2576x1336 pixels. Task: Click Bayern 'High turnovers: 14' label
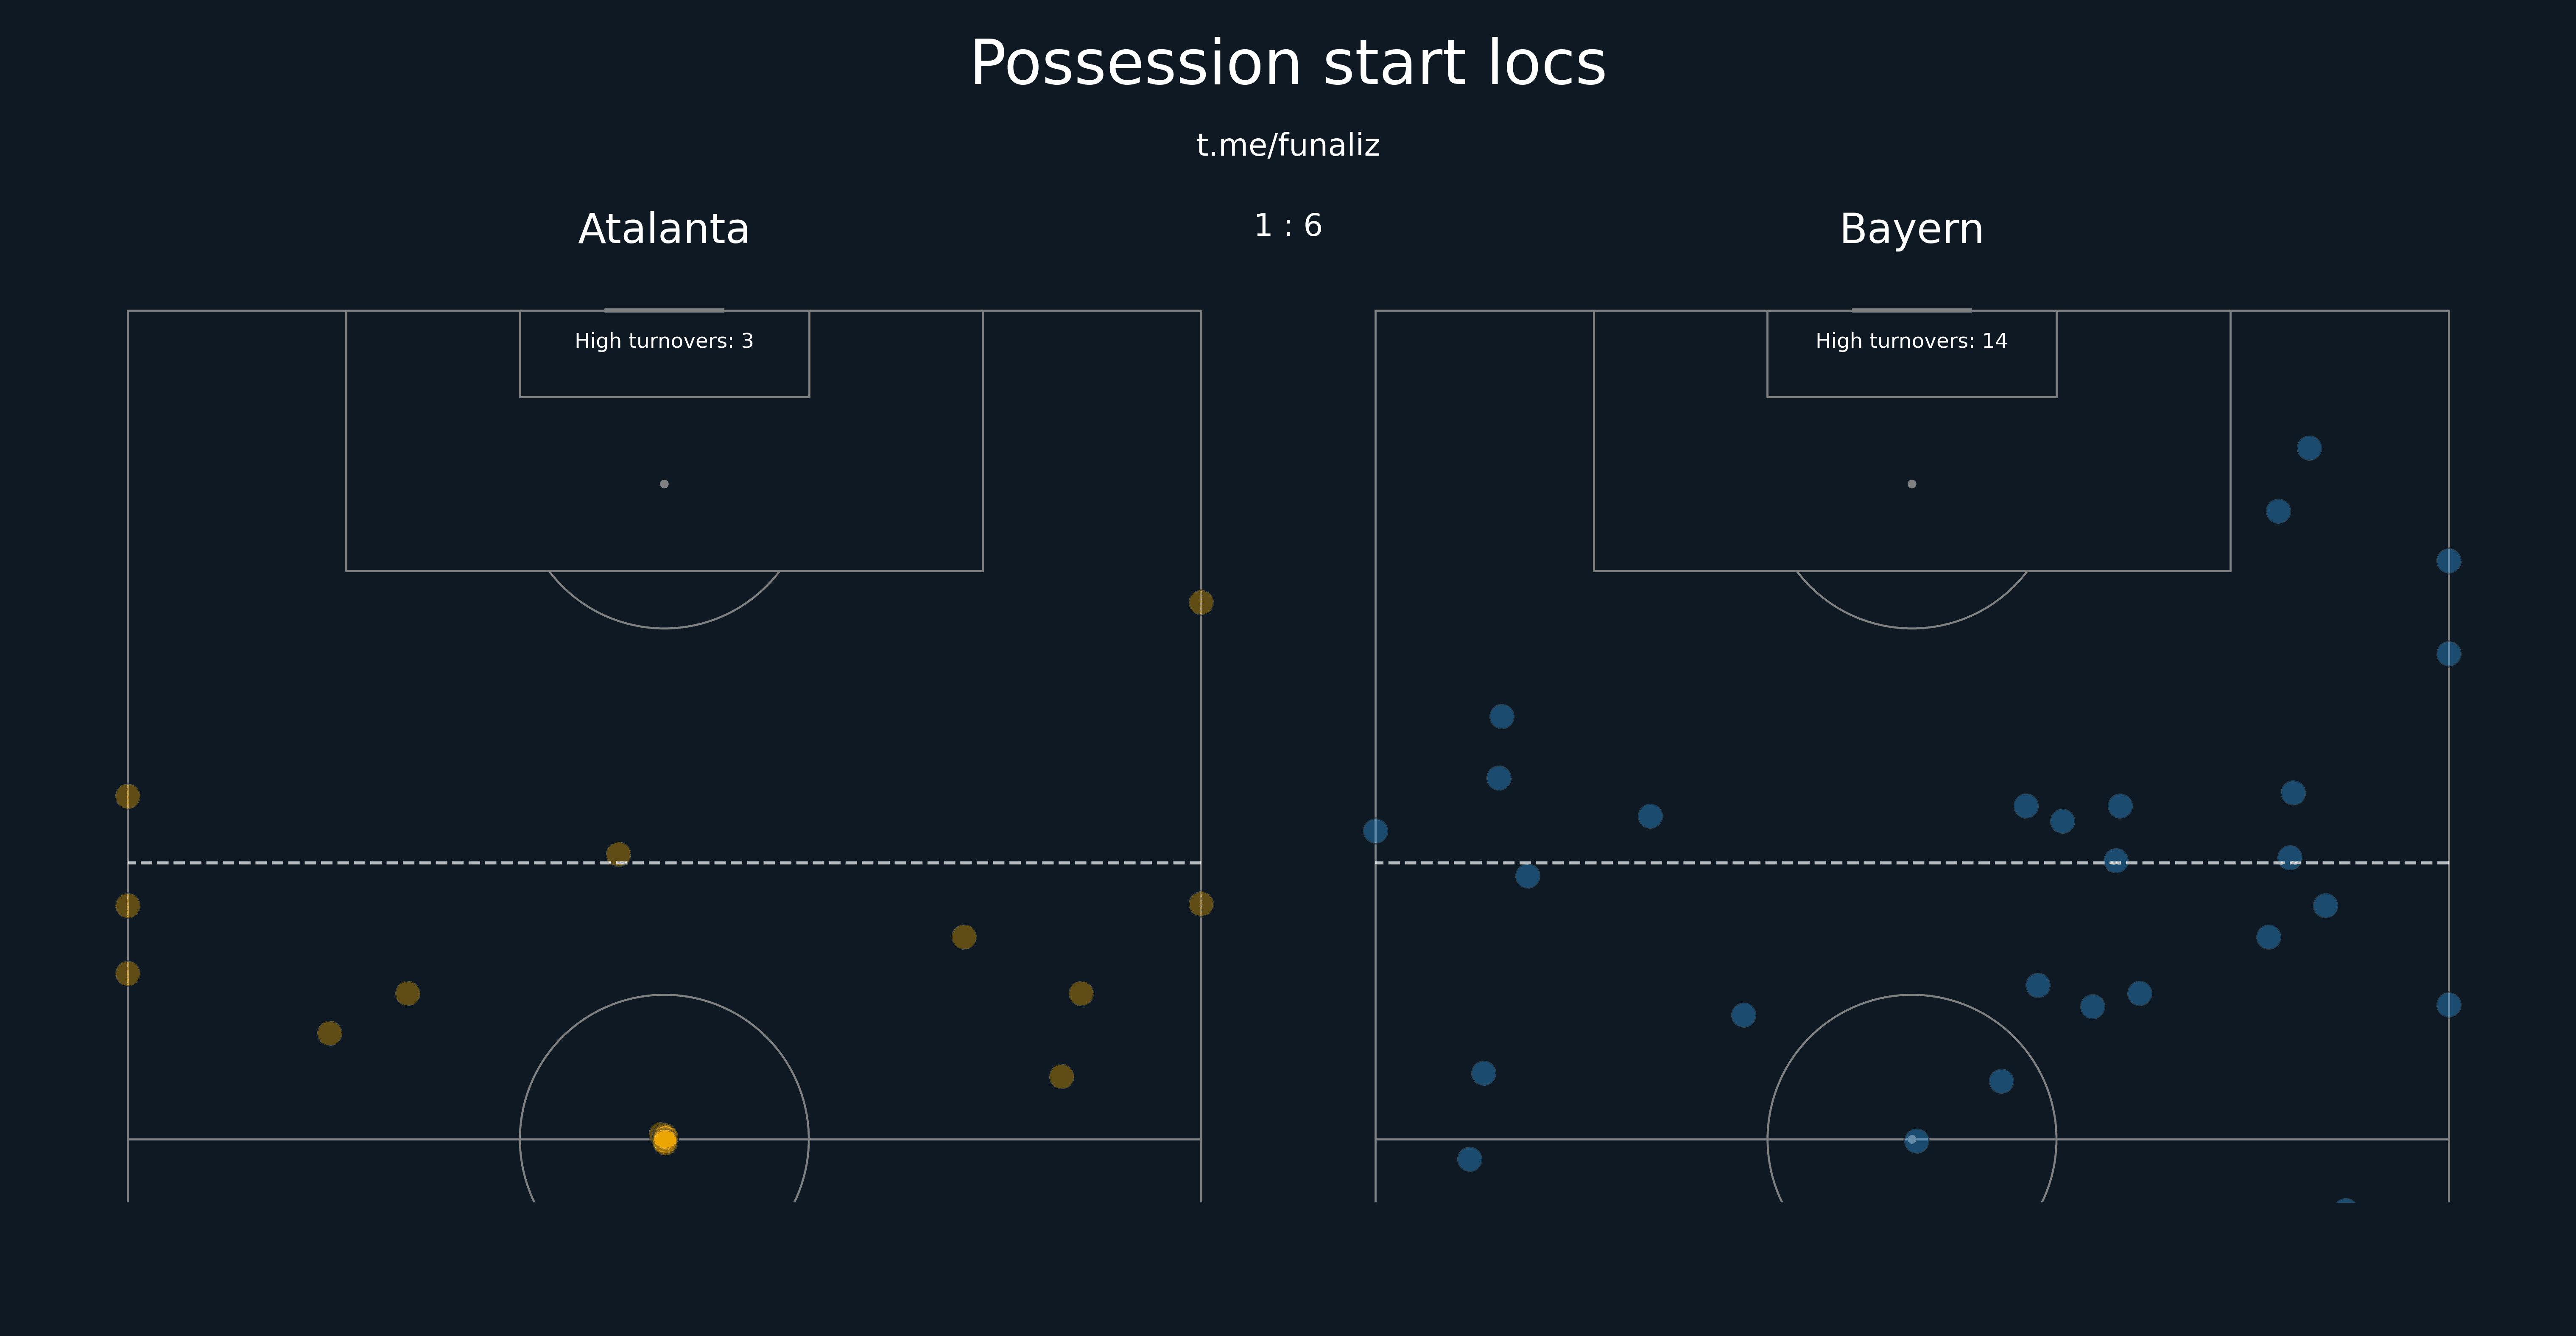1911,341
